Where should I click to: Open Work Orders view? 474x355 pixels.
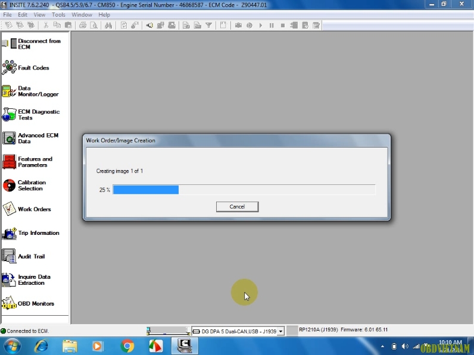point(27,209)
